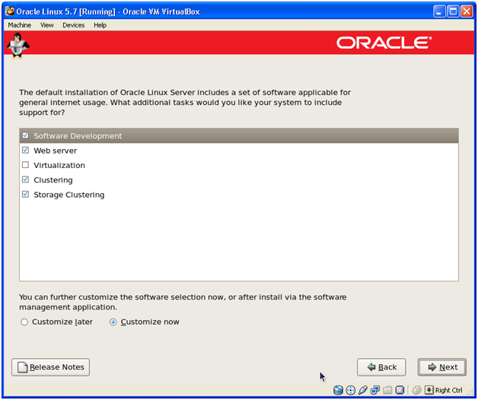Screen dimensions: 478x400
Task: Select the Customize now radio button
Action: pyautogui.click(x=113, y=322)
